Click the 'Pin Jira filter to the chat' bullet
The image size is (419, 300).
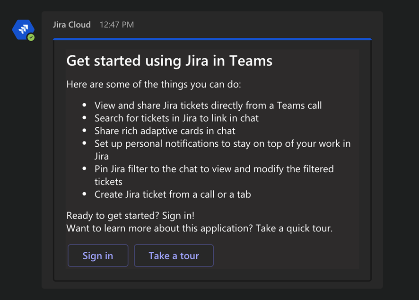tap(214, 169)
